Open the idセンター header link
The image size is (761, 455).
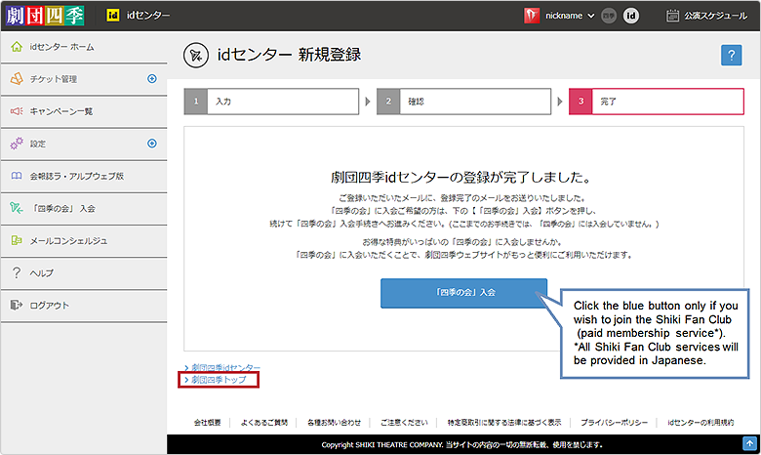(148, 16)
